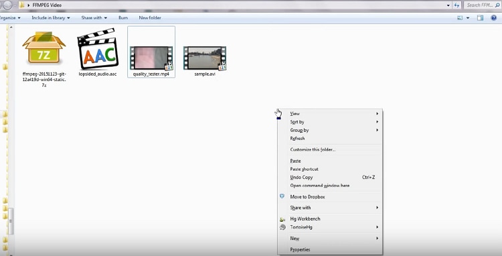Click the folder icon in address bar
Image resolution: width=502 pixels, height=256 pixels.
(22, 5)
